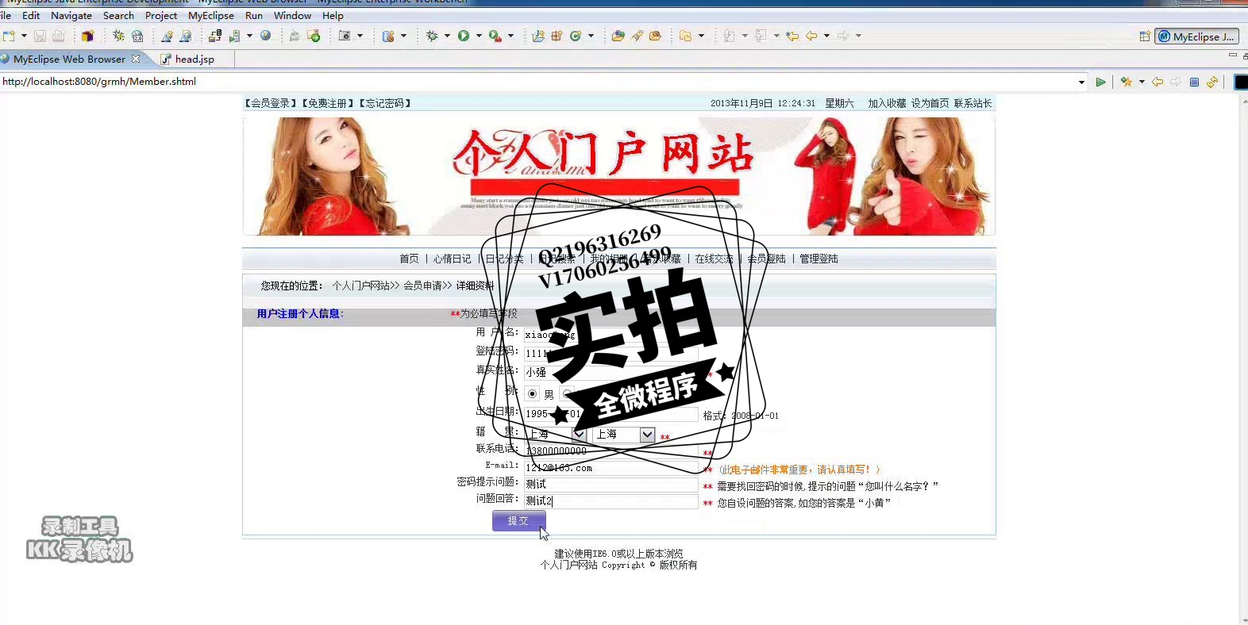Click the Save toolbar icon
This screenshot has height=625, width=1248.
(x=40, y=36)
